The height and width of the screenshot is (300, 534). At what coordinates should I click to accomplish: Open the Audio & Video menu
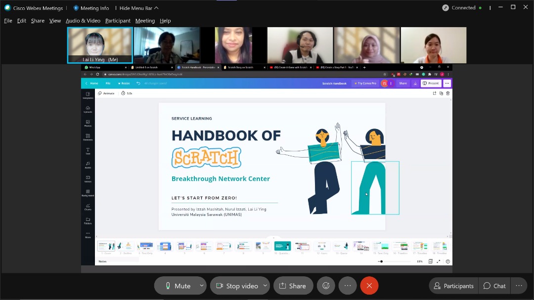[83, 21]
